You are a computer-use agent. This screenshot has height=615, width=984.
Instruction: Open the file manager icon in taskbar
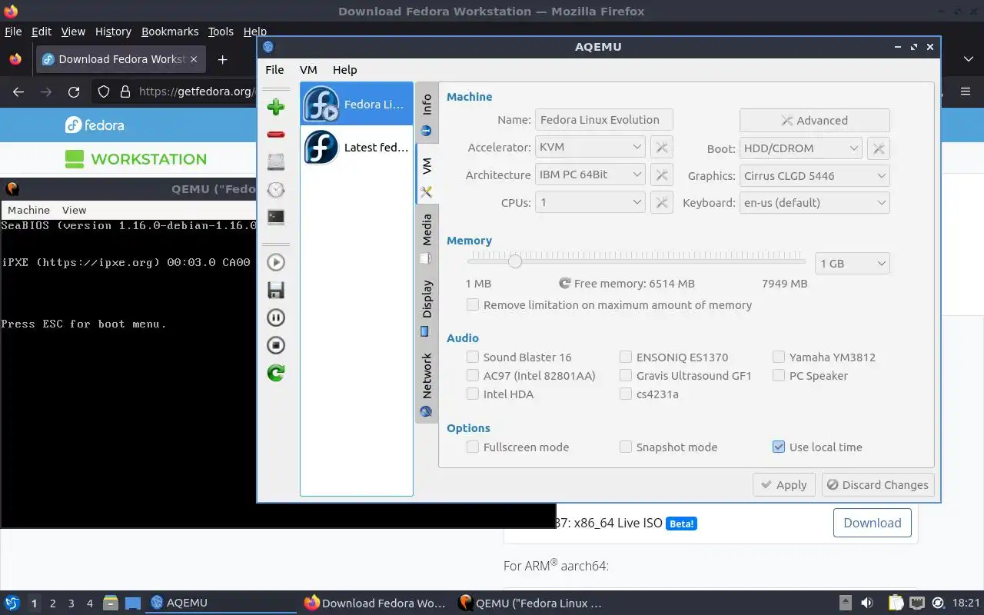click(110, 603)
